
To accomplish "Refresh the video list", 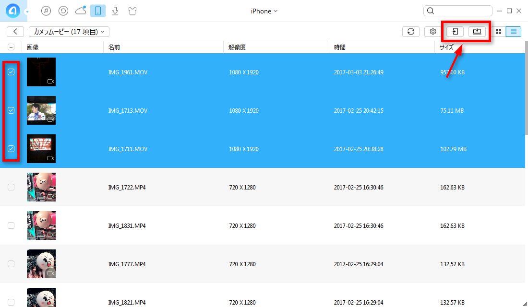I will coord(411,31).
